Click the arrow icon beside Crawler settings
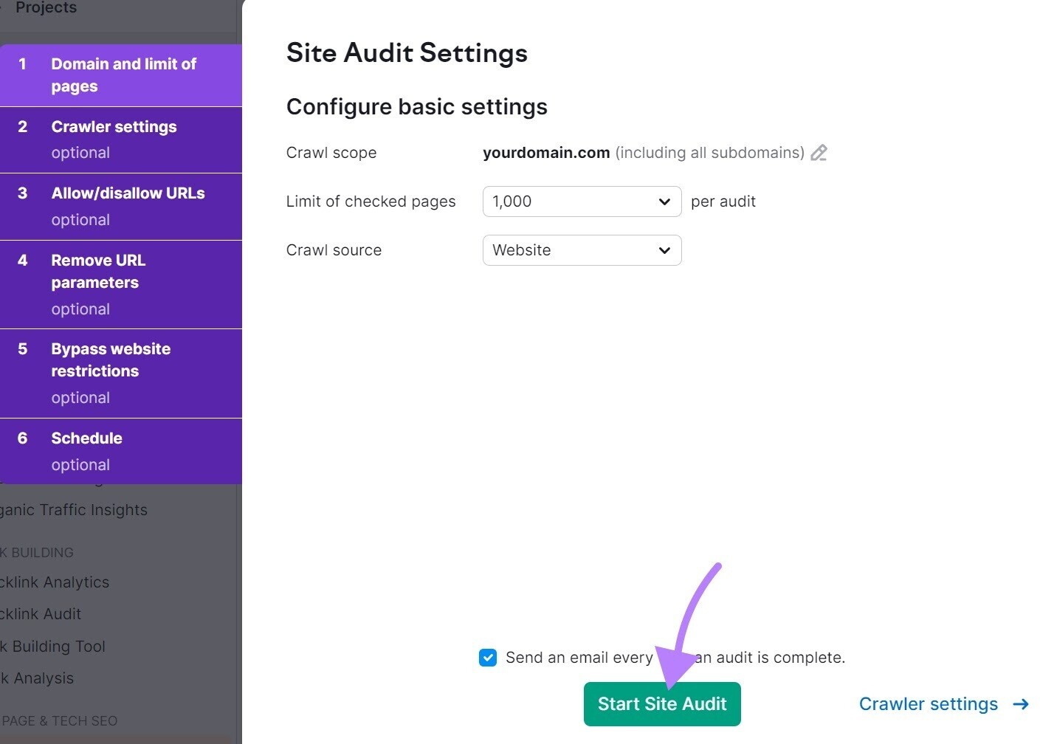 (1022, 704)
